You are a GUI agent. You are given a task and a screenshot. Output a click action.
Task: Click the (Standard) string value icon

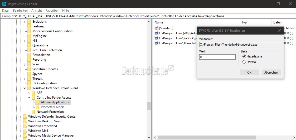point(156,28)
